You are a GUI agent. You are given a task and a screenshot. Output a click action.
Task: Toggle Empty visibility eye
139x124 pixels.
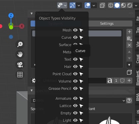pyautogui.click(x=75, y=113)
